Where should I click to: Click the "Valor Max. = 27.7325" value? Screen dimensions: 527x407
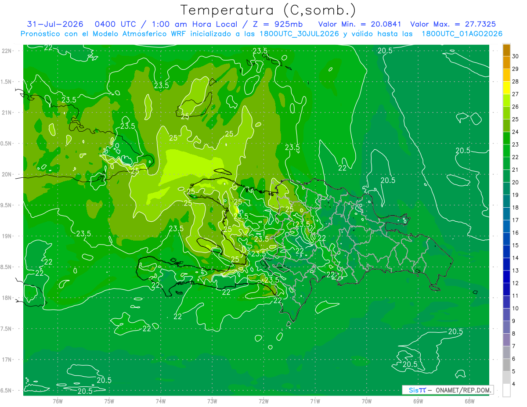[453, 24]
